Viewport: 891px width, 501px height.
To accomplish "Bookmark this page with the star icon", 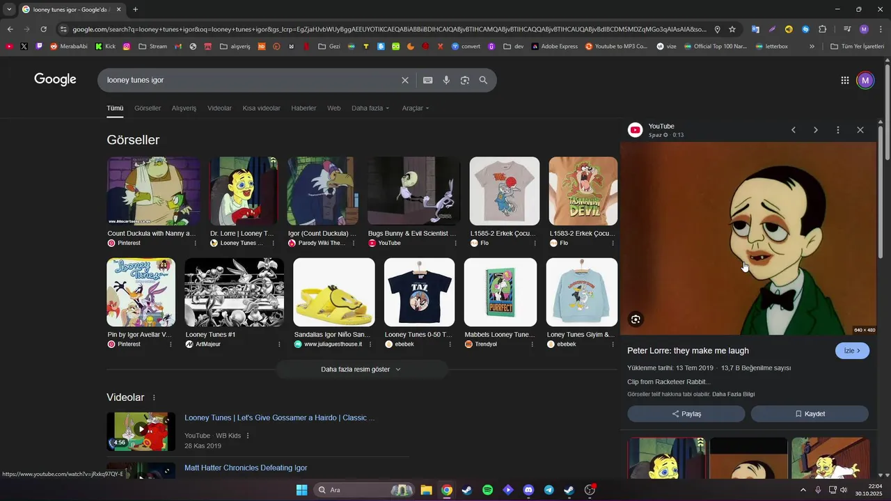I will pos(732,29).
